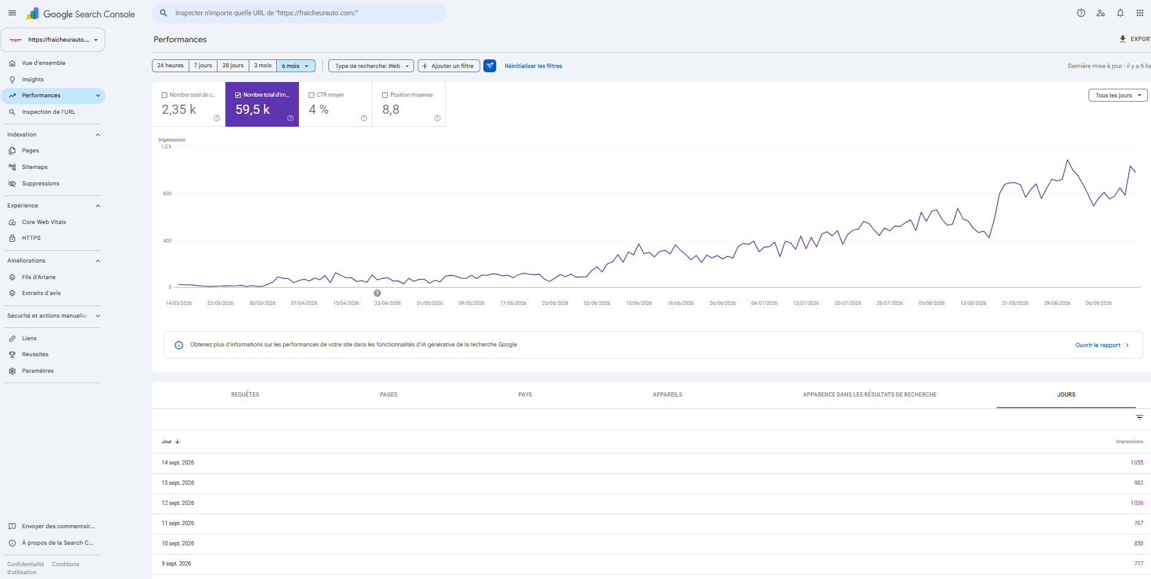Click the 14 sept. 2026 row
1151x579 pixels.
point(651,463)
